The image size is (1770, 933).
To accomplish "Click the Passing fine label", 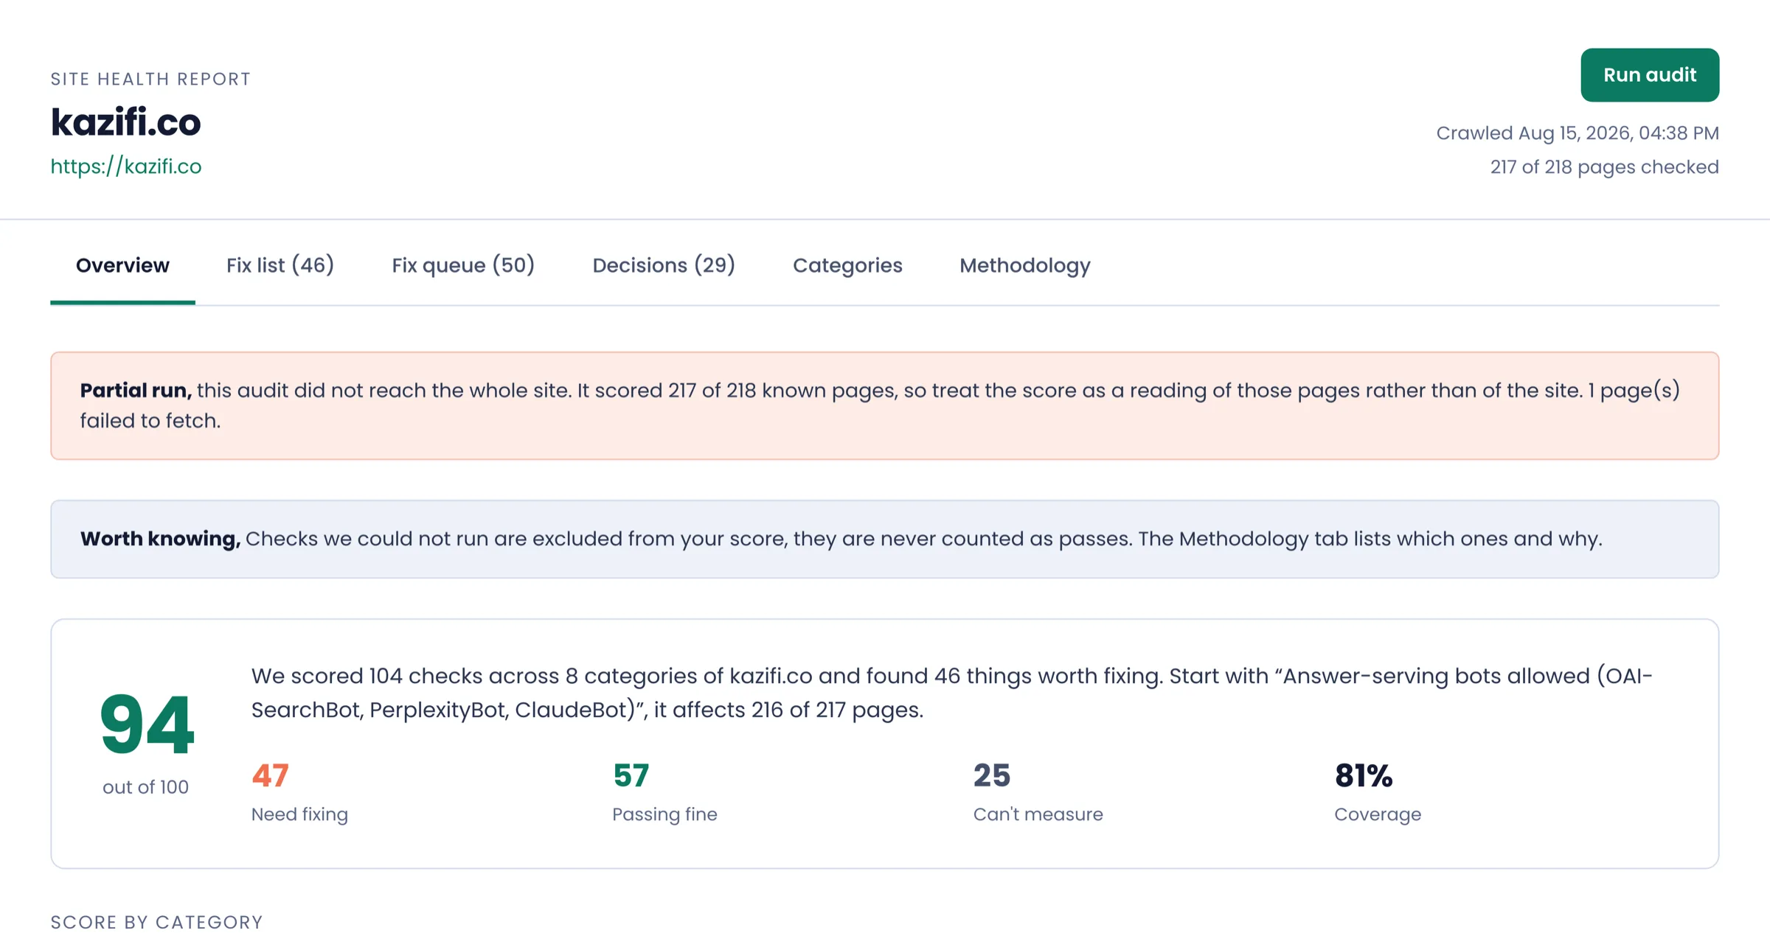I will [664, 814].
